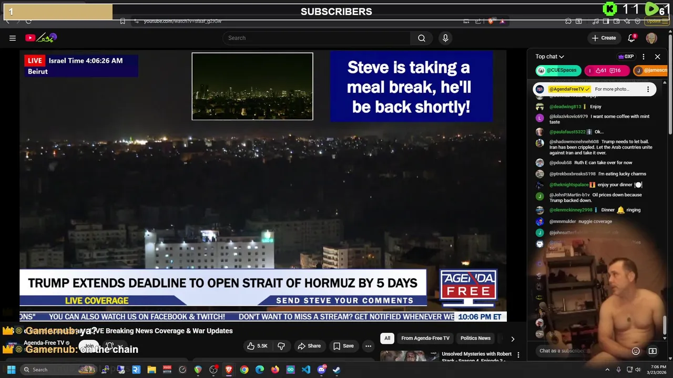Share the live stream
The image size is (673, 378).
(x=309, y=346)
